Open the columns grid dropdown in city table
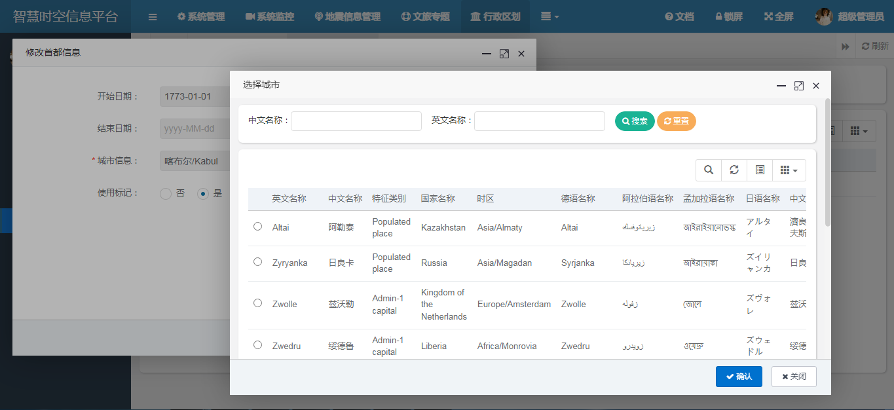The width and height of the screenshot is (894, 410). [x=789, y=170]
